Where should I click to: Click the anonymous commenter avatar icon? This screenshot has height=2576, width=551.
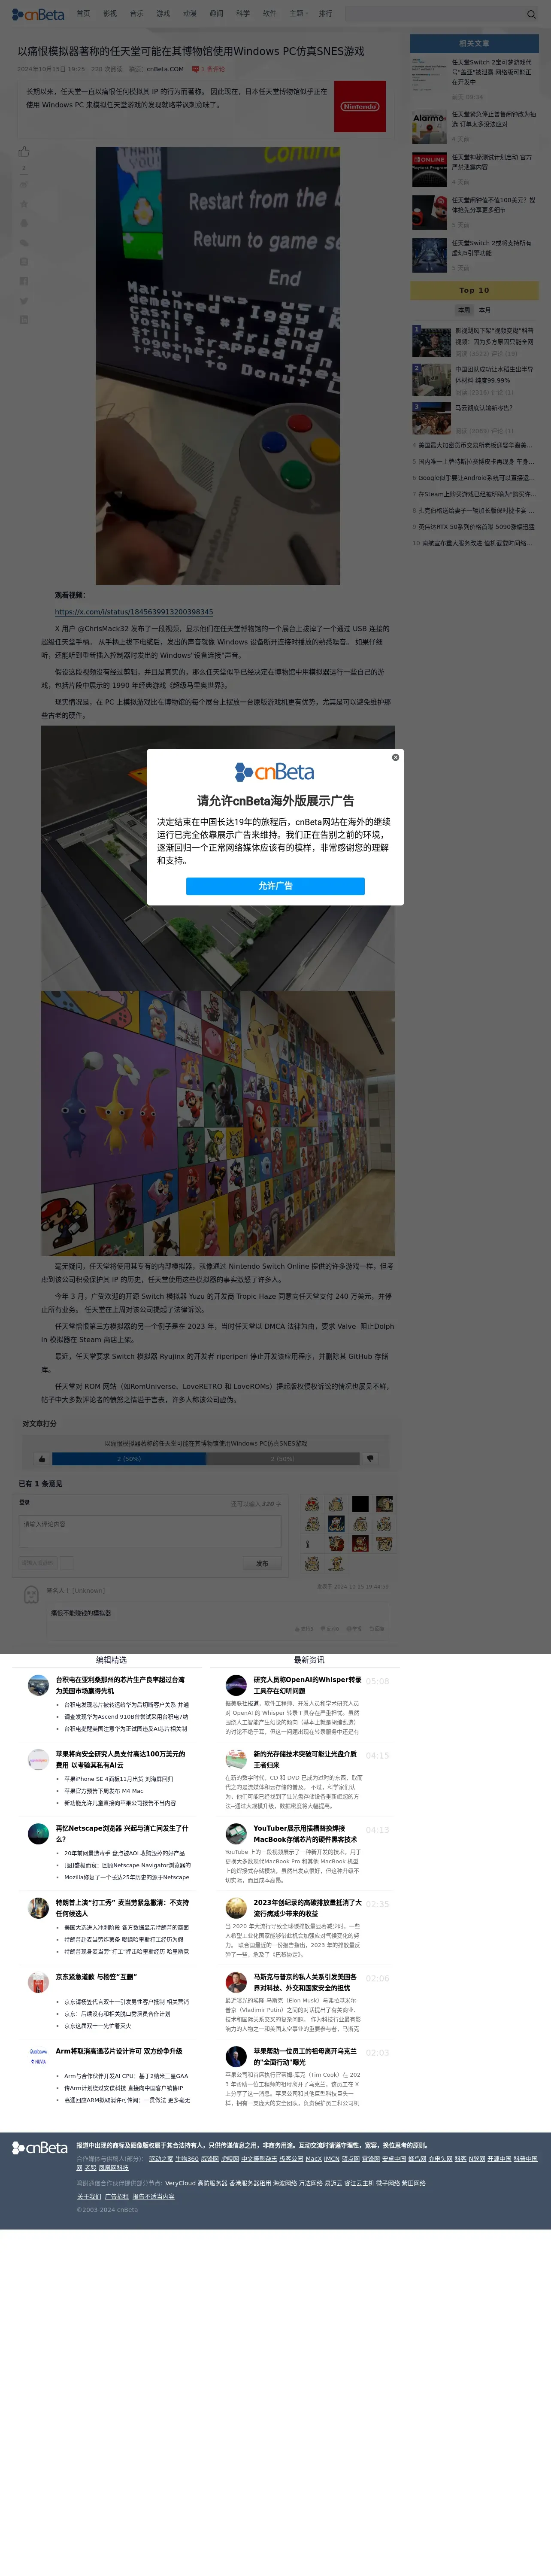click(31, 1594)
